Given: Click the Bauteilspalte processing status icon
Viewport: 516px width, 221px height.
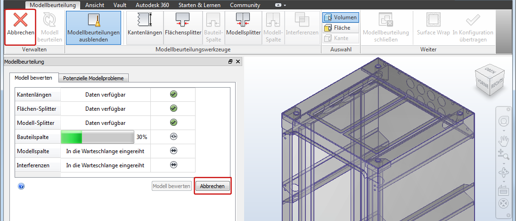Looking at the screenshot, I should tap(173, 137).
